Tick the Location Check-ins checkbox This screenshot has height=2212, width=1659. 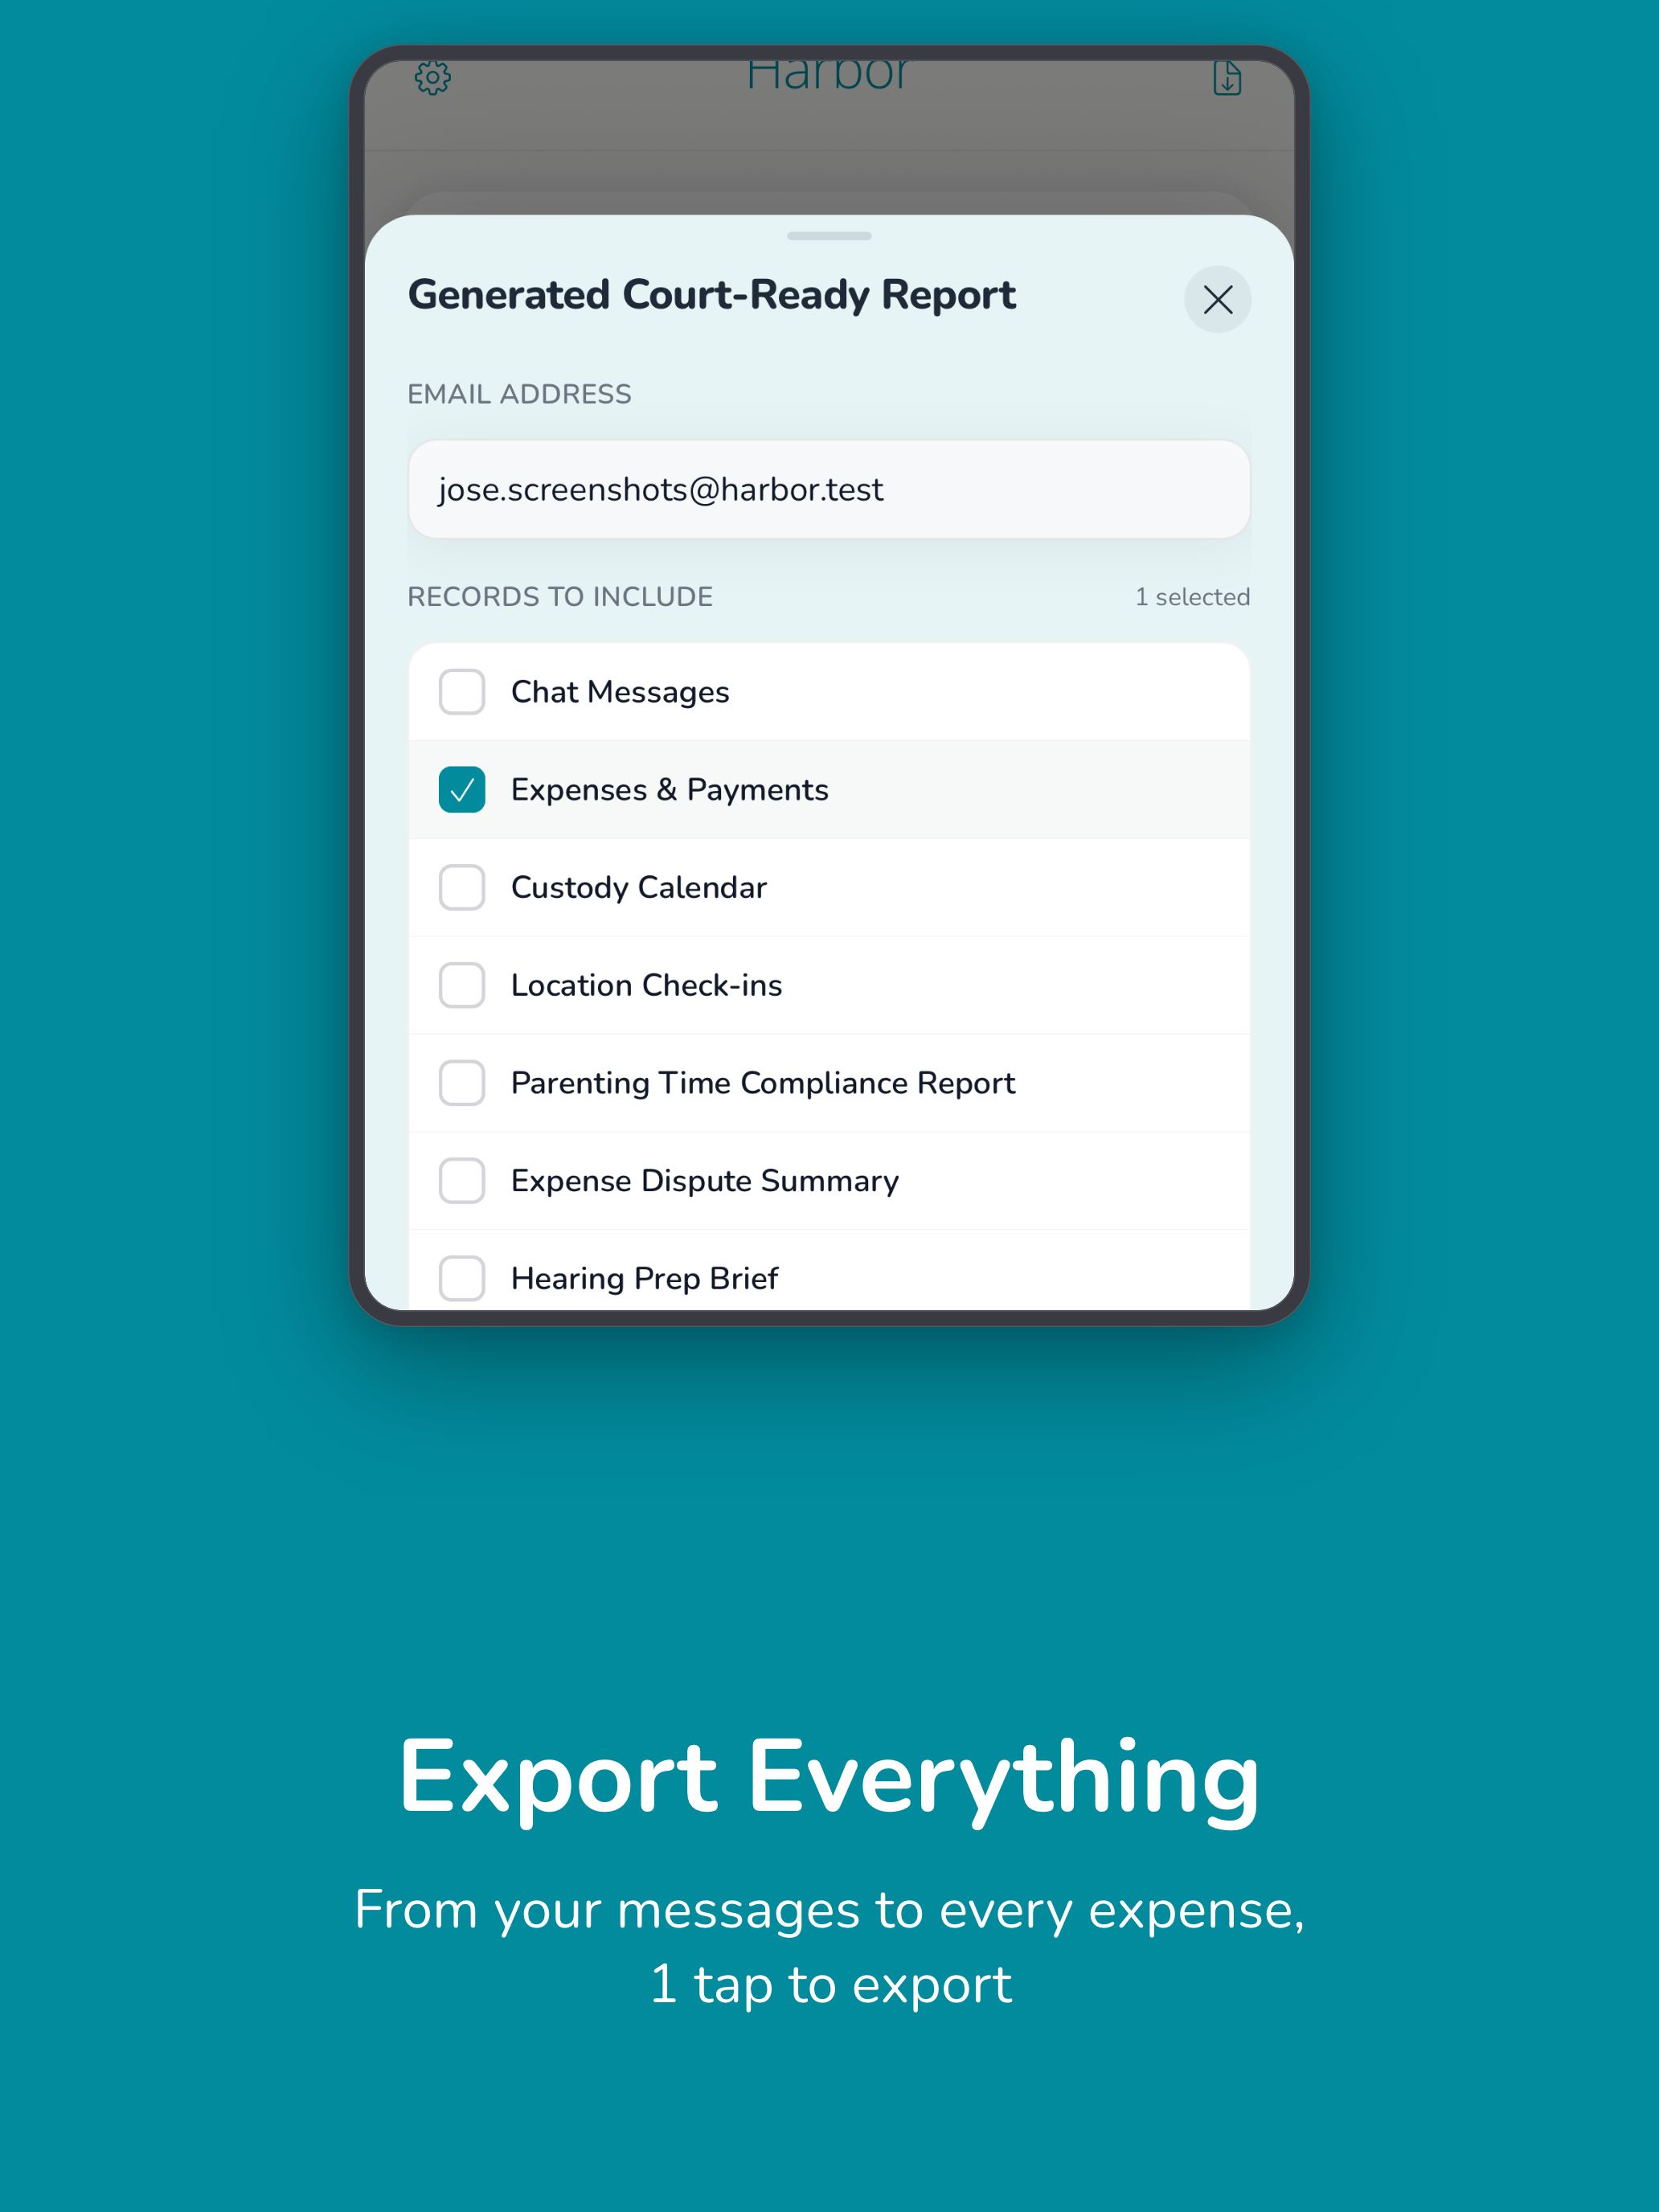[x=462, y=985]
